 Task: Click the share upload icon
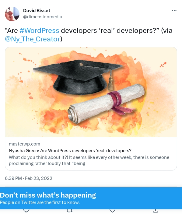pyautogui.click(x=156, y=211)
